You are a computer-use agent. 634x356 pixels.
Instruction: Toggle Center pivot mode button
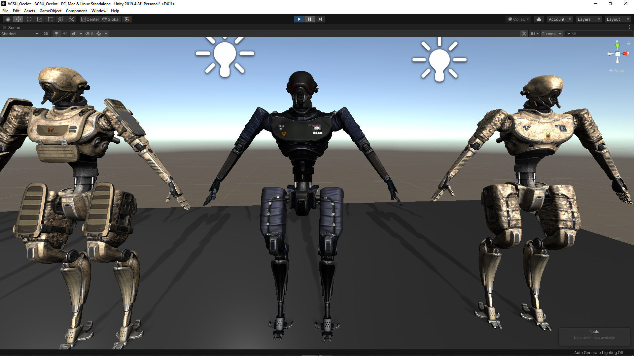[90, 19]
